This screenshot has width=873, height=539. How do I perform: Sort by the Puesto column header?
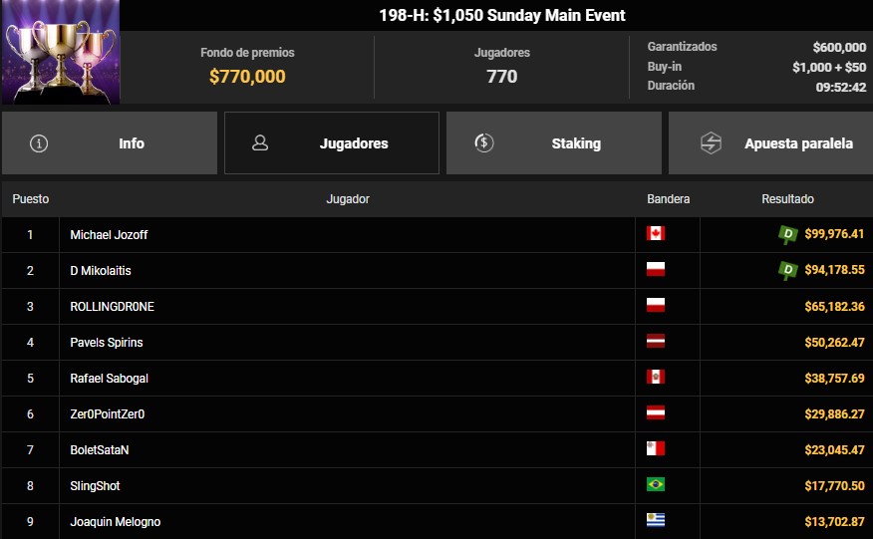(x=31, y=199)
